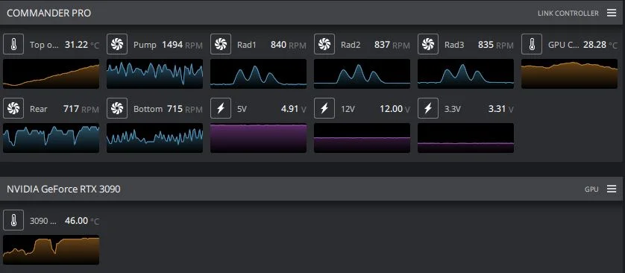The height and width of the screenshot is (273, 625).
Task: Click the GPU C... thermometer icon
Action: click(532, 44)
